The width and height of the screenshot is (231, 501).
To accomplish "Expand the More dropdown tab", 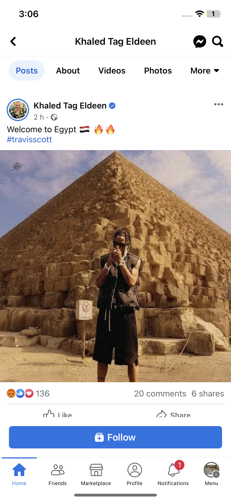I will [x=205, y=71].
